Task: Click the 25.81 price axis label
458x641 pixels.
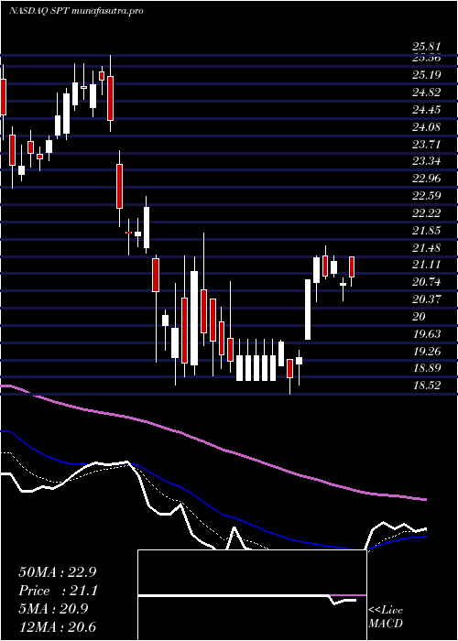Action: click(426, 47)
